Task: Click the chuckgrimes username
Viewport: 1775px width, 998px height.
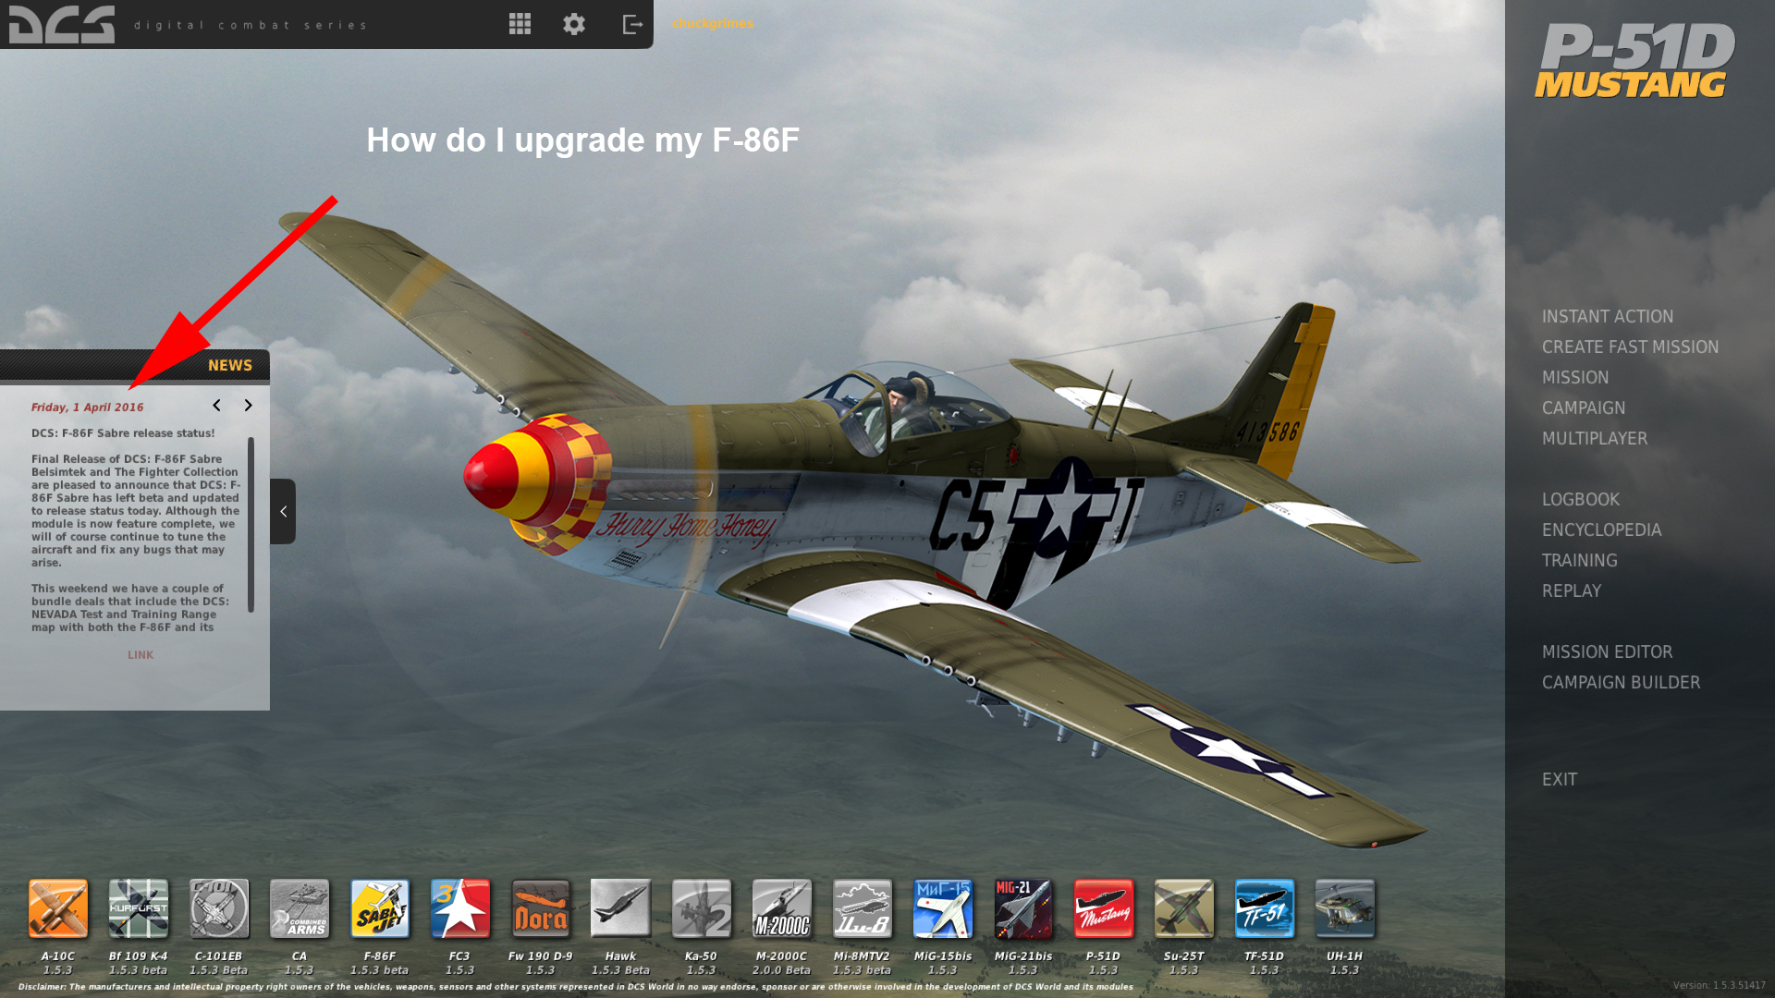Action: pyautogui.click(x=713, y=23)
